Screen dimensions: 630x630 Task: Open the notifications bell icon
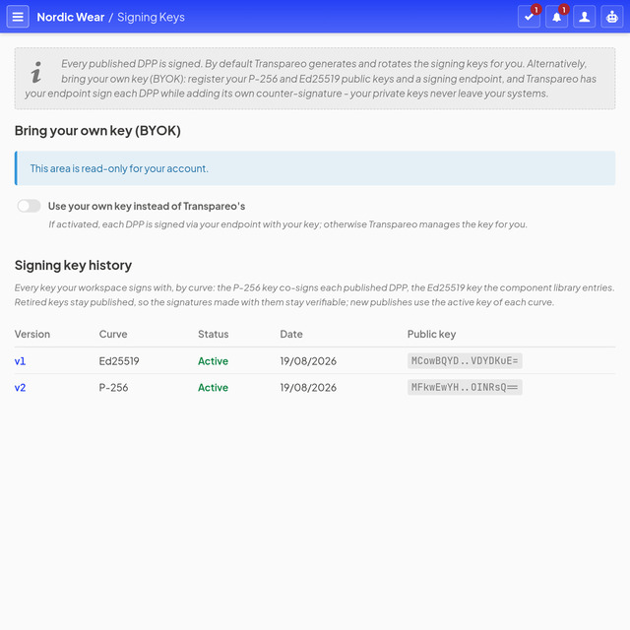pyautogui.click(x=556, y=17)
